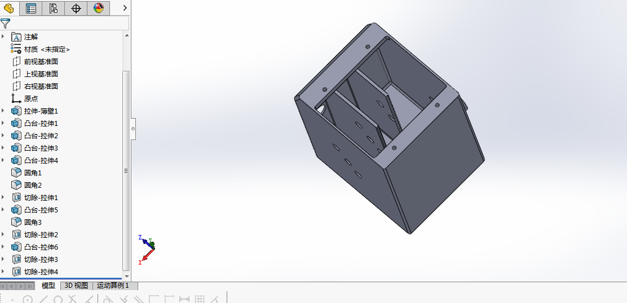This screenshot has width=627, height=303.
Task: Expand the 切除-拉伸1 feature
Action: tap(3, 197)
